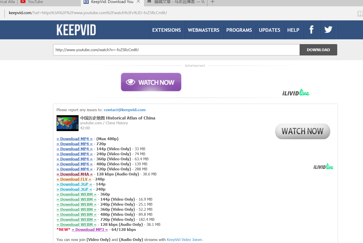Open the WEBMASTERS menu item

pyautogui.click(x=204, y=30)
